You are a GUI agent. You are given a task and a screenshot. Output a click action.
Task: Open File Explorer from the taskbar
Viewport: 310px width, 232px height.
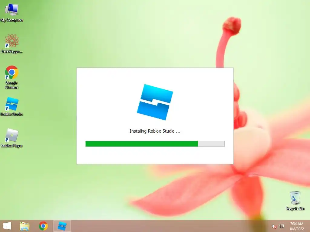pyautogui.click(x=25, y=226)
